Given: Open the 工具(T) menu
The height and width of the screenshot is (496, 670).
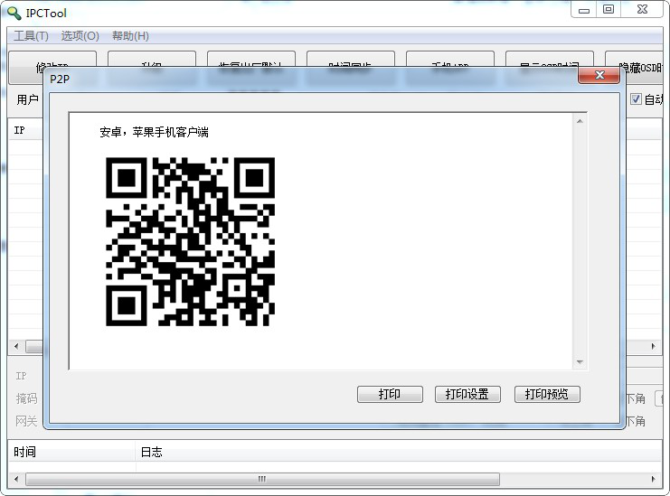Looking at the screenshot, I should (31, 36).
